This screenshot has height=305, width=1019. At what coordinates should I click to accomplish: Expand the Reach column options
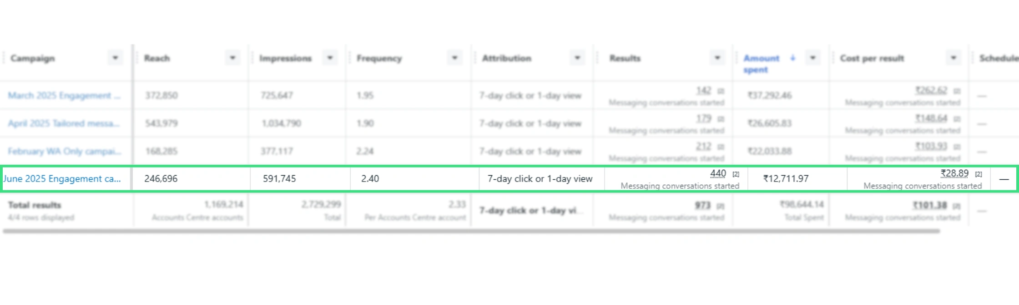(232, 58)
